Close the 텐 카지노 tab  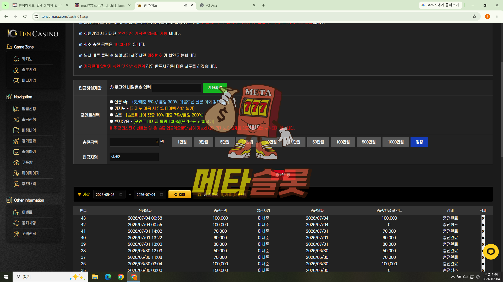pos(192,5)
